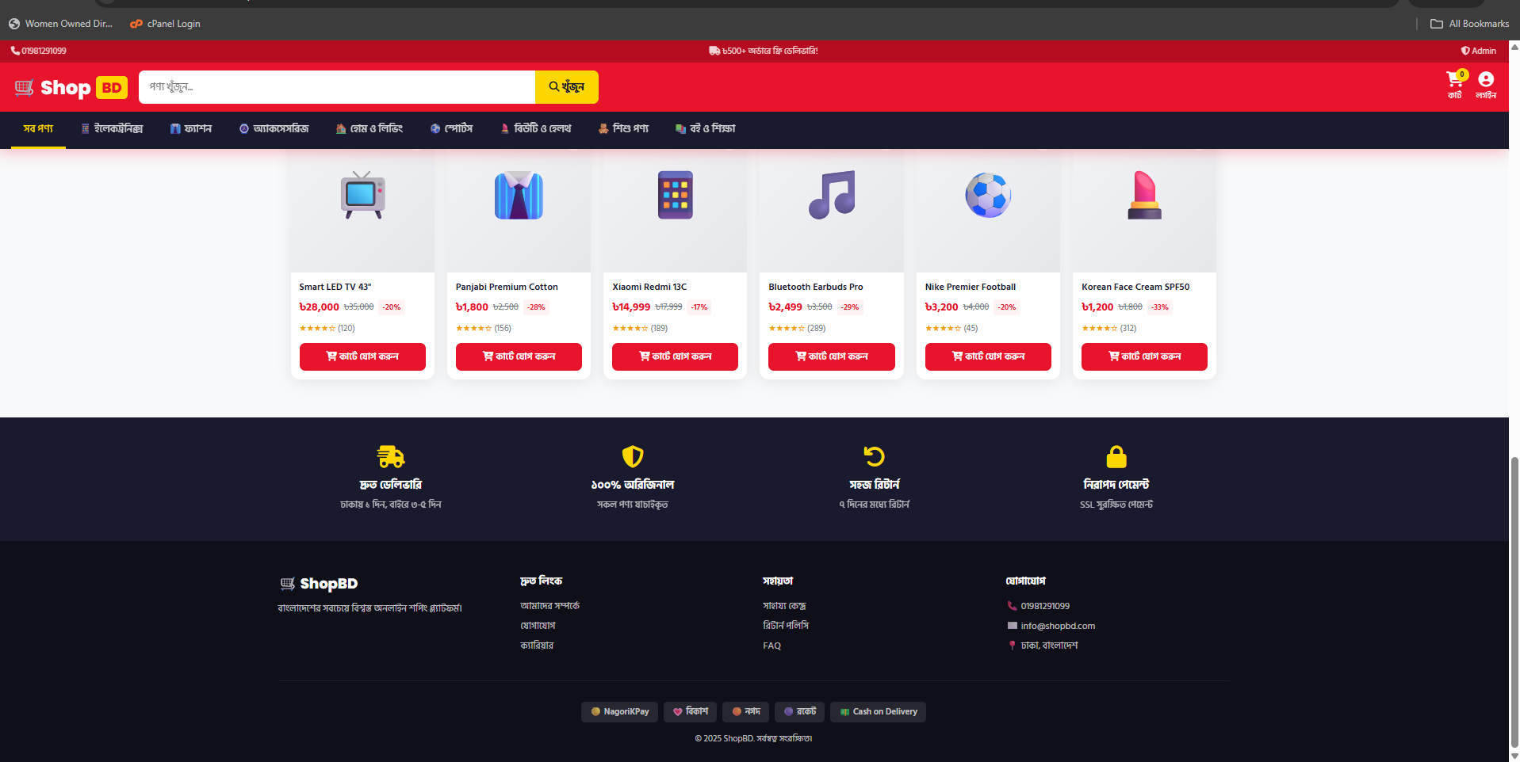Open the cPanel Login bookmark
1520x762 pixels.
[164, 23]
